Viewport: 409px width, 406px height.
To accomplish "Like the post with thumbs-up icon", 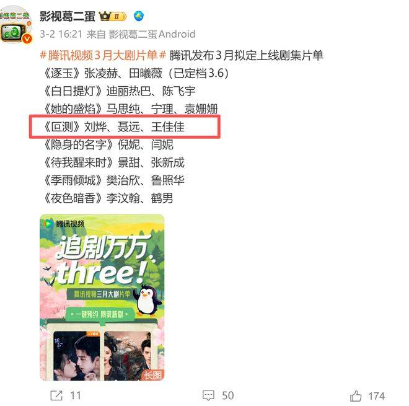I will click(x=356, y=395).
